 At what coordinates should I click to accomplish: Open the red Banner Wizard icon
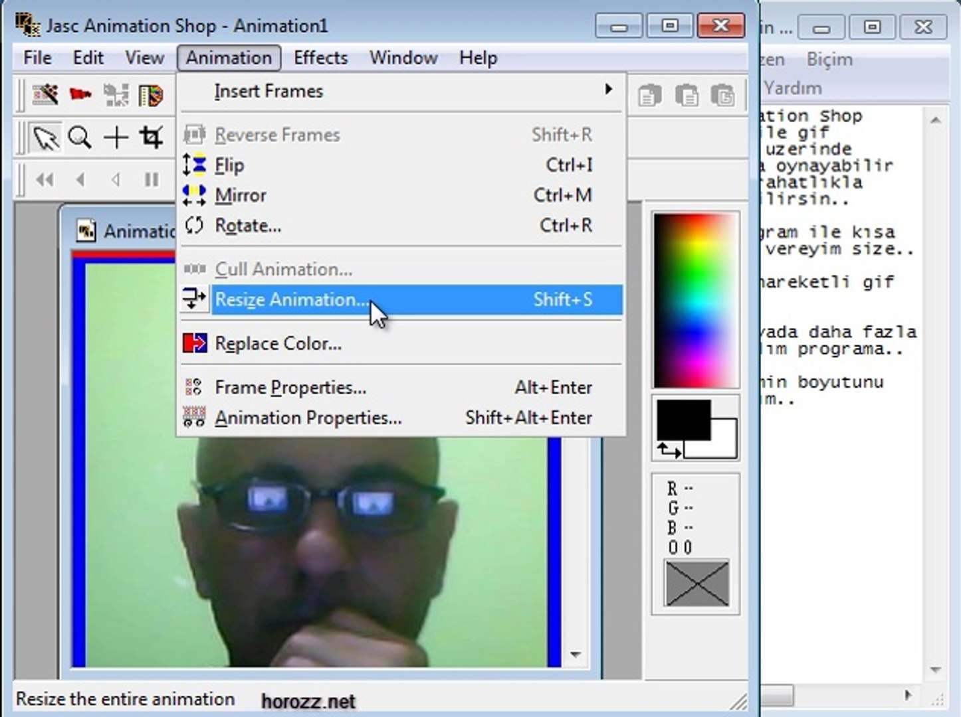(x=80, y=95)
